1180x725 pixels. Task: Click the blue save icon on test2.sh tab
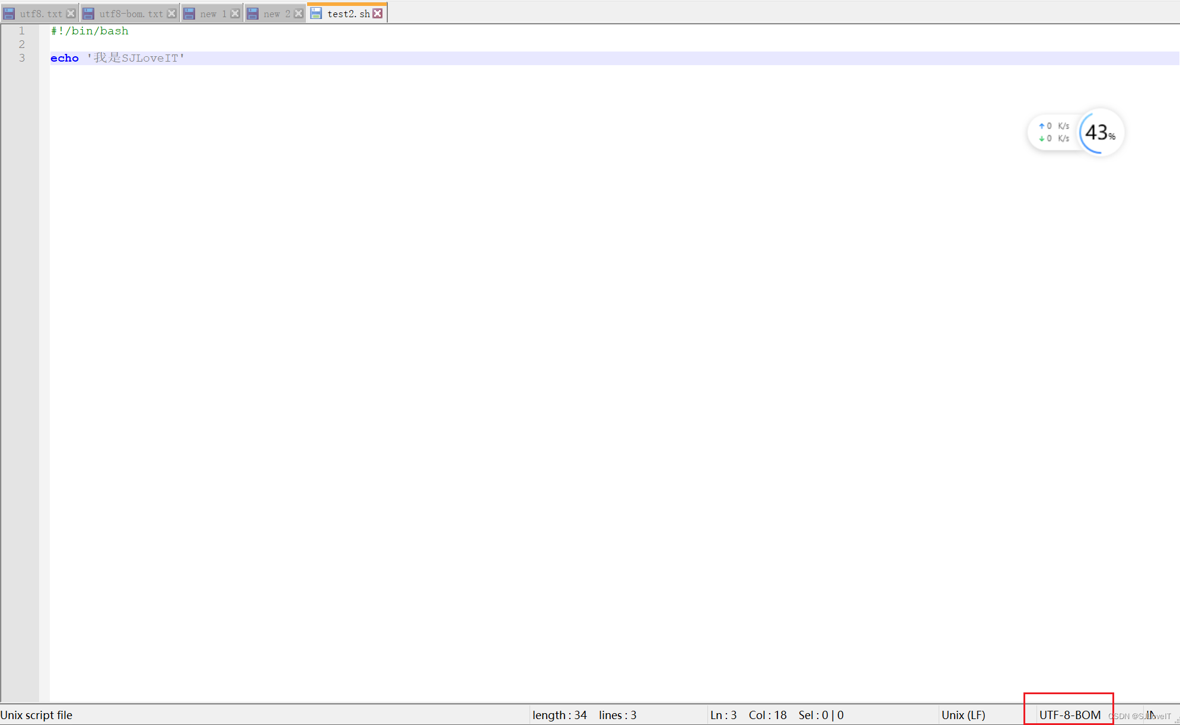pyautogui.click(x=316, y=12)
